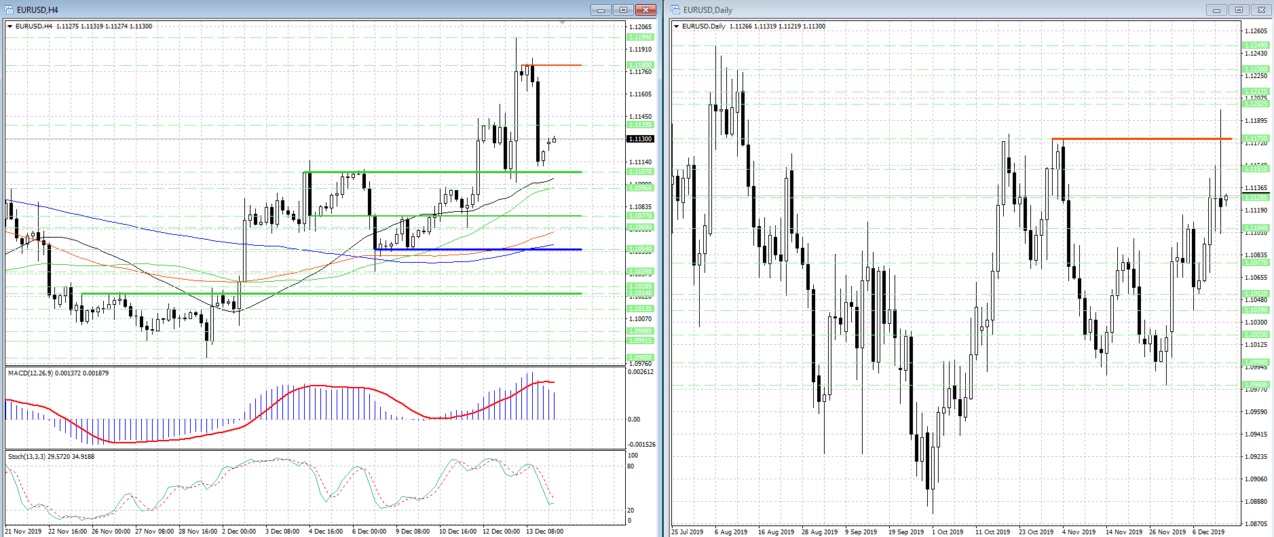
Task: Click the green 1.12490 label on Daily chart
Action: point(1256,45)
